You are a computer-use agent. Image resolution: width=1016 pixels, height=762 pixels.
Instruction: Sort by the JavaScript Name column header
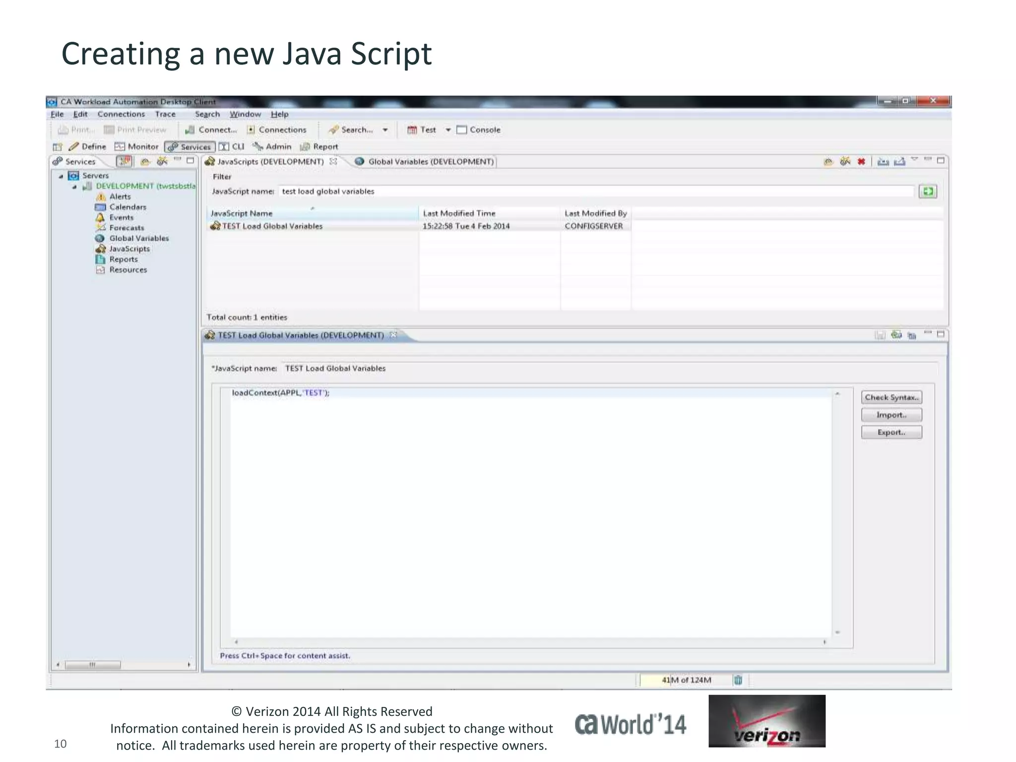[313, 213]
